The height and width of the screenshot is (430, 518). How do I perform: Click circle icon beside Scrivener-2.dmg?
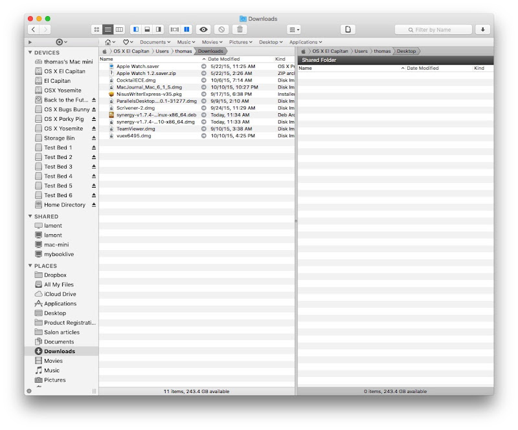click(x=204, y=108)
